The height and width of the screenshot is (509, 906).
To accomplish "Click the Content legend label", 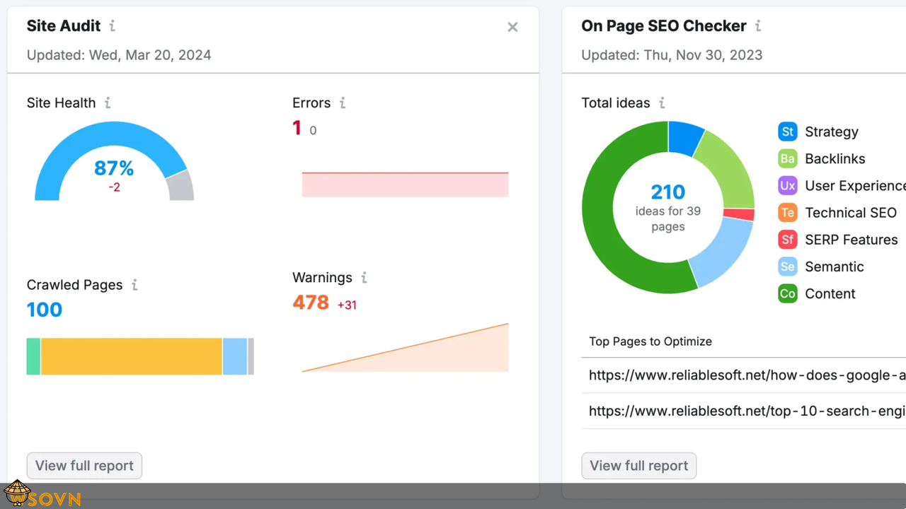I will [x=830, y=293].
